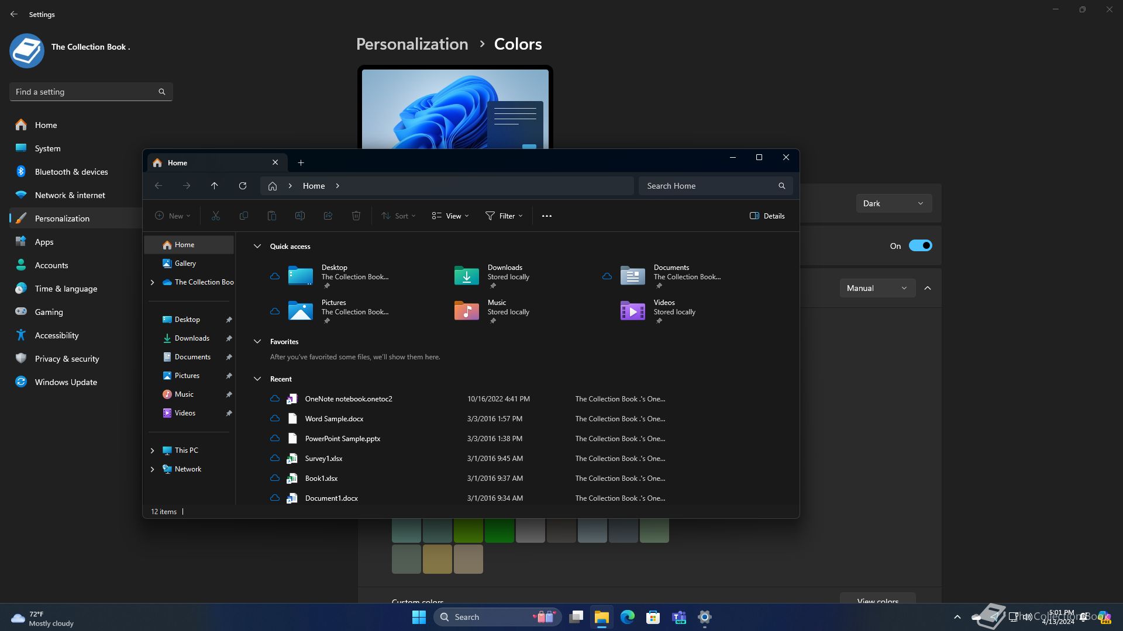Viewport: 1123px width, 631px height.
Task: Click the taskbar Search box
Action: pos(498,617)
